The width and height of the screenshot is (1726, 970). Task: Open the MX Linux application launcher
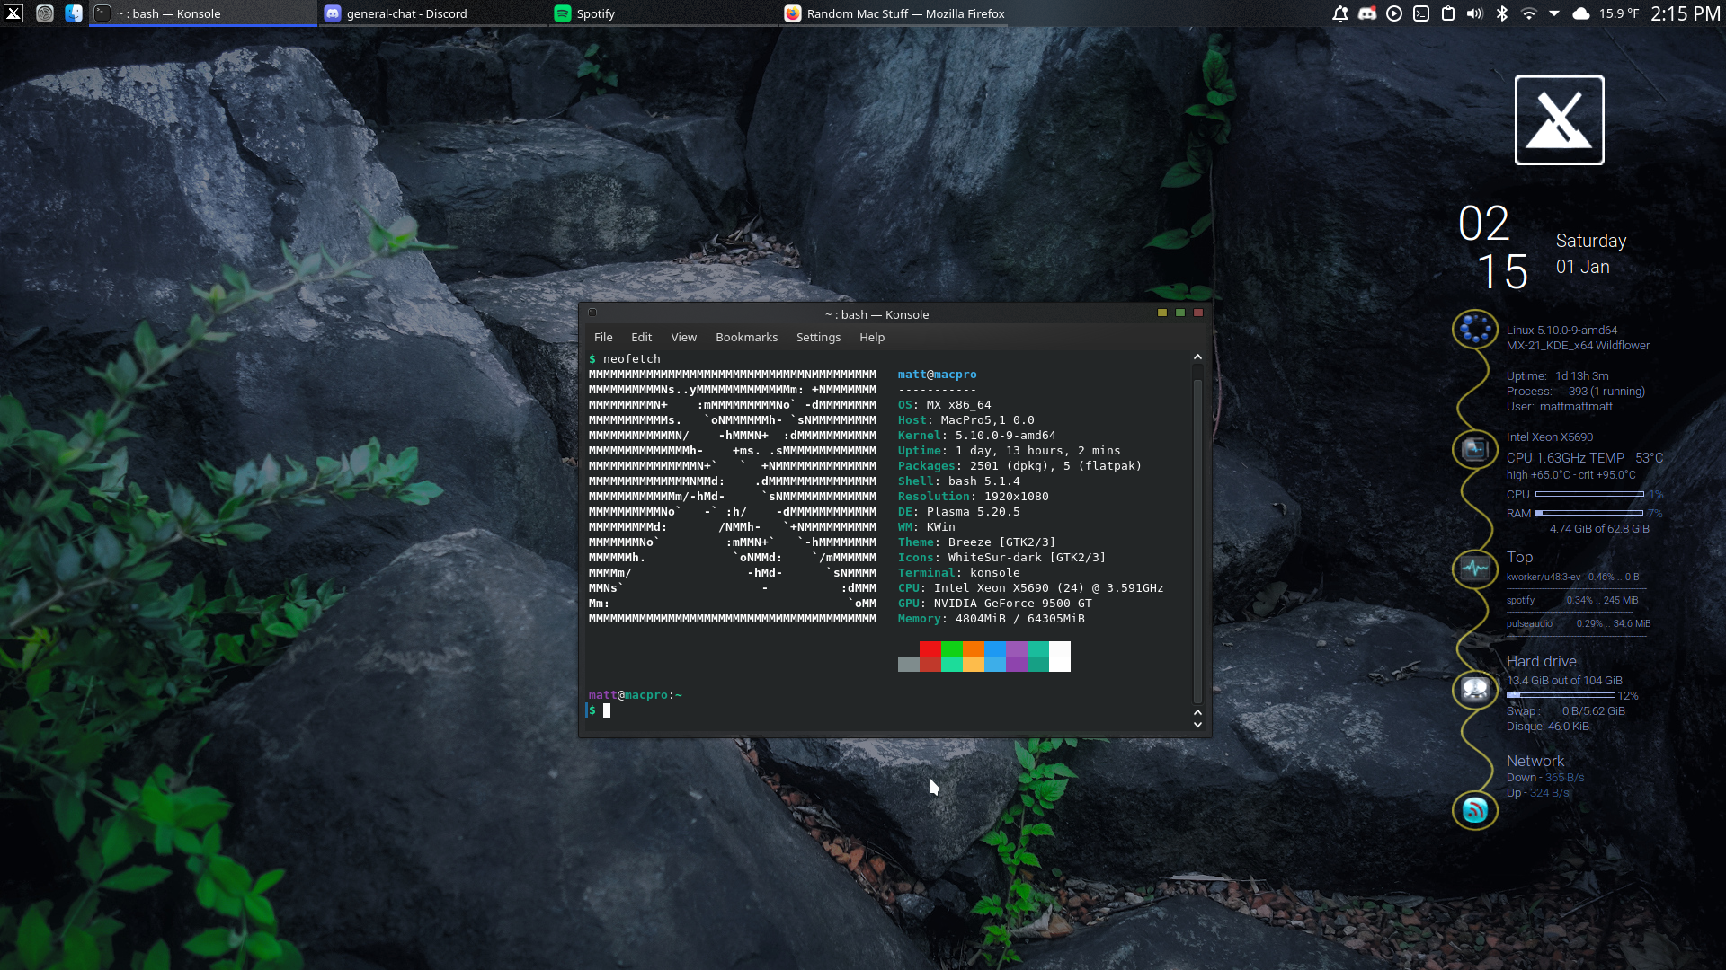[13, 13]
